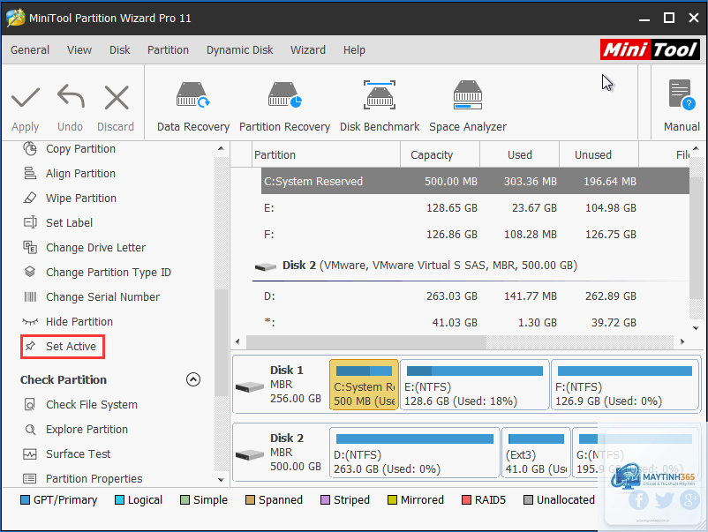Image resolution: width=708 pixels, height=532 pixels.
Task: Select F:(NTFS) block in disk map
Action: coord(625,385)
